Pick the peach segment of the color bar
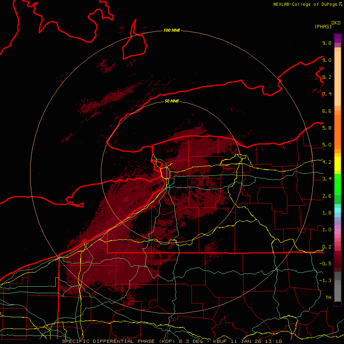Viewport: 344px width, 344px height. click(338, 78)
